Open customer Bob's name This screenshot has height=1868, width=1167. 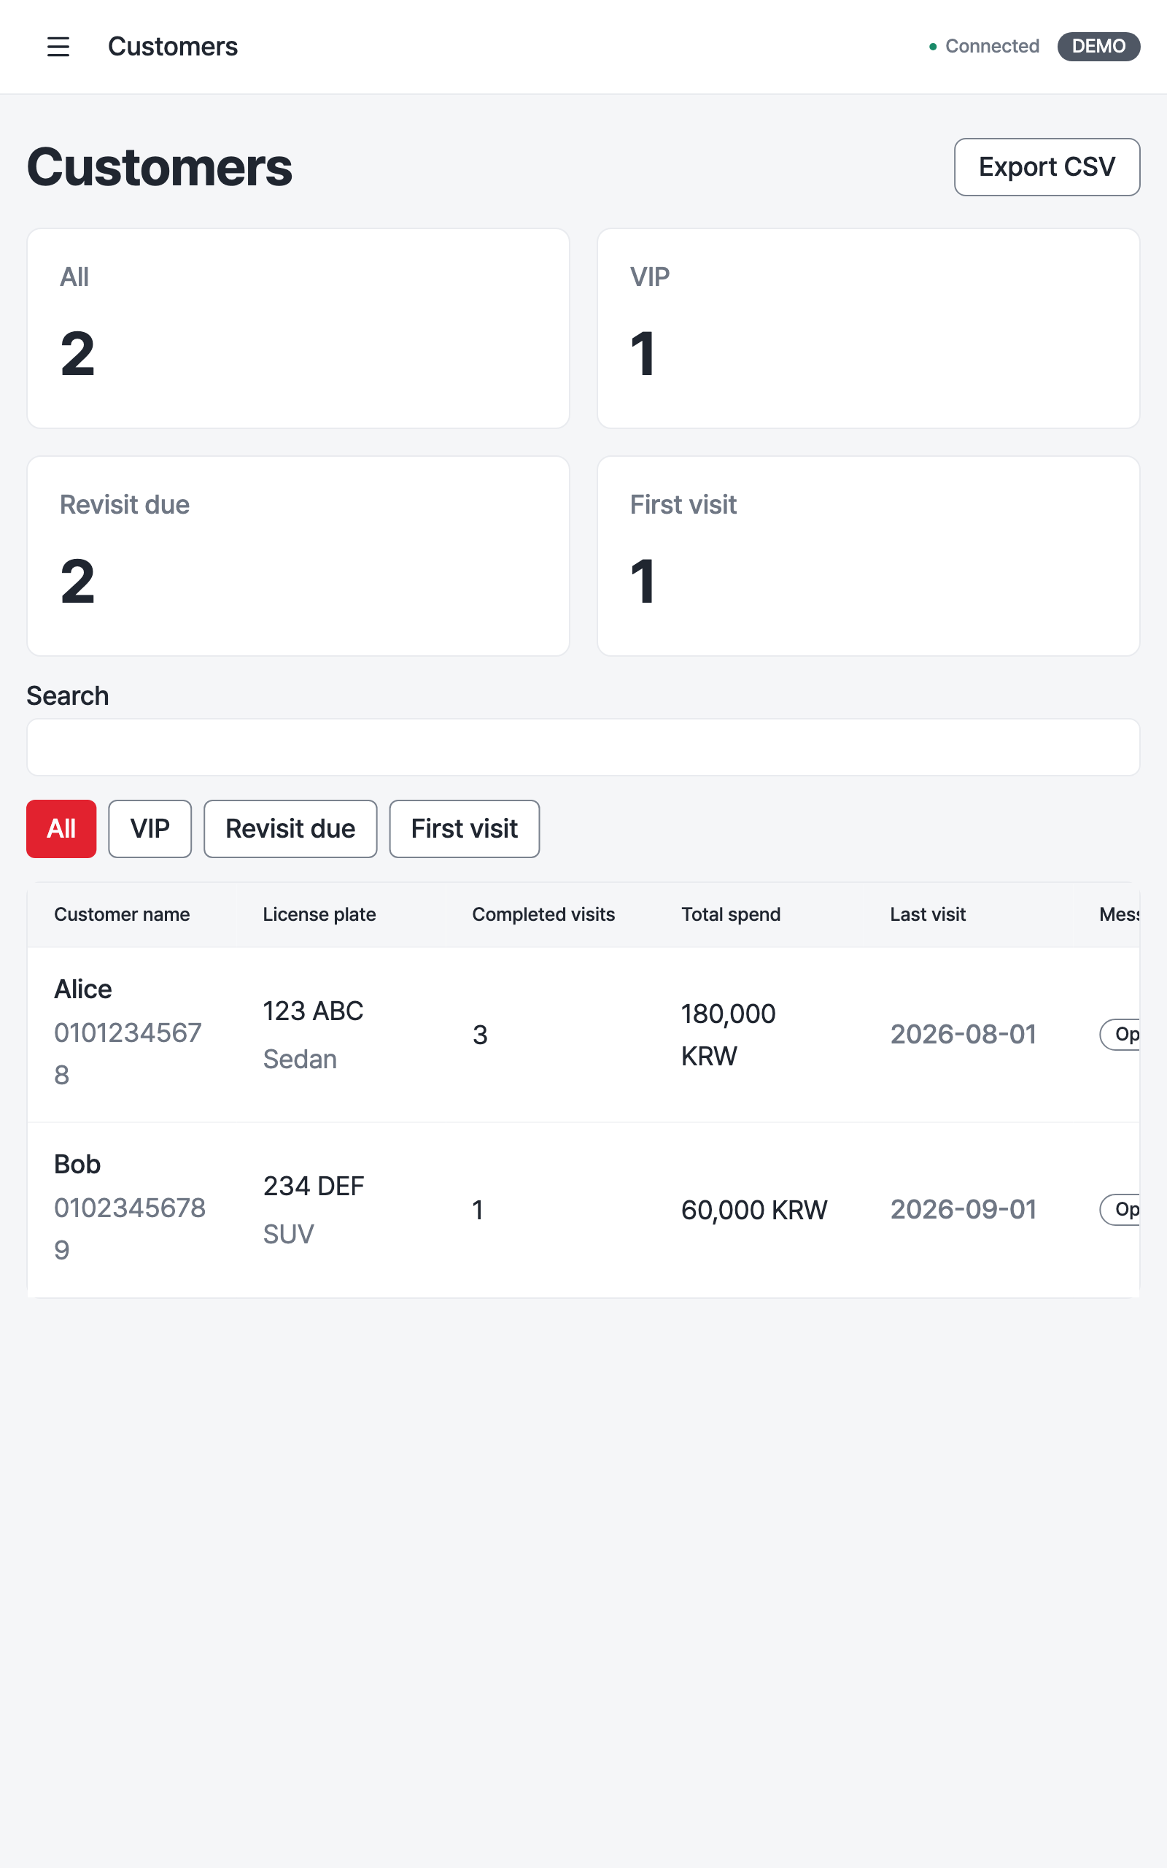click(77, 1165)
